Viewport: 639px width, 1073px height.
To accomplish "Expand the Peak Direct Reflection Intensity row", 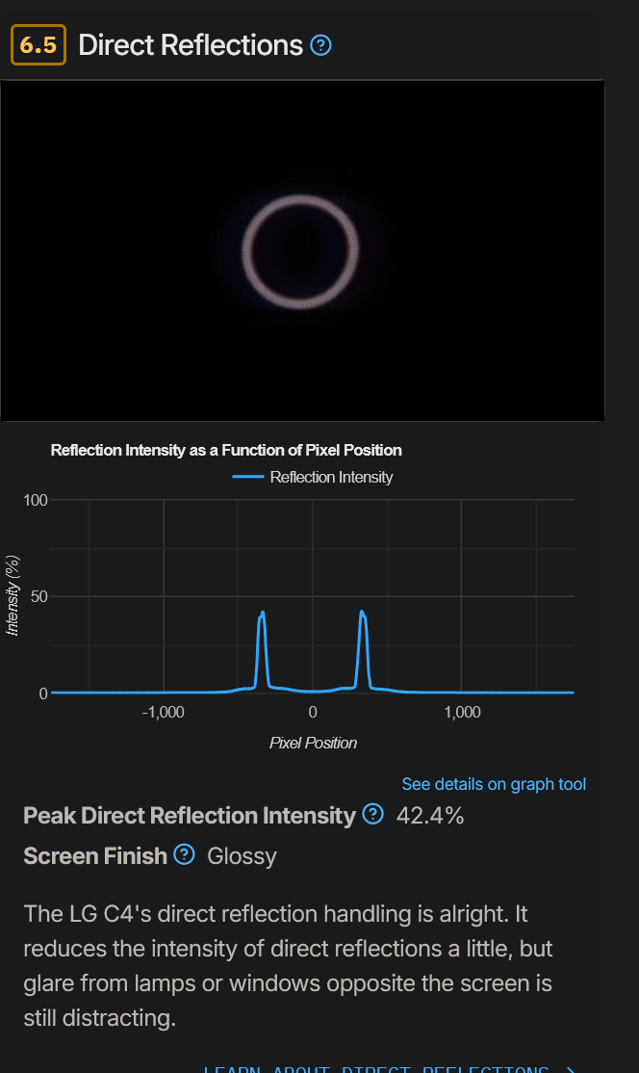I will (191, 816).
